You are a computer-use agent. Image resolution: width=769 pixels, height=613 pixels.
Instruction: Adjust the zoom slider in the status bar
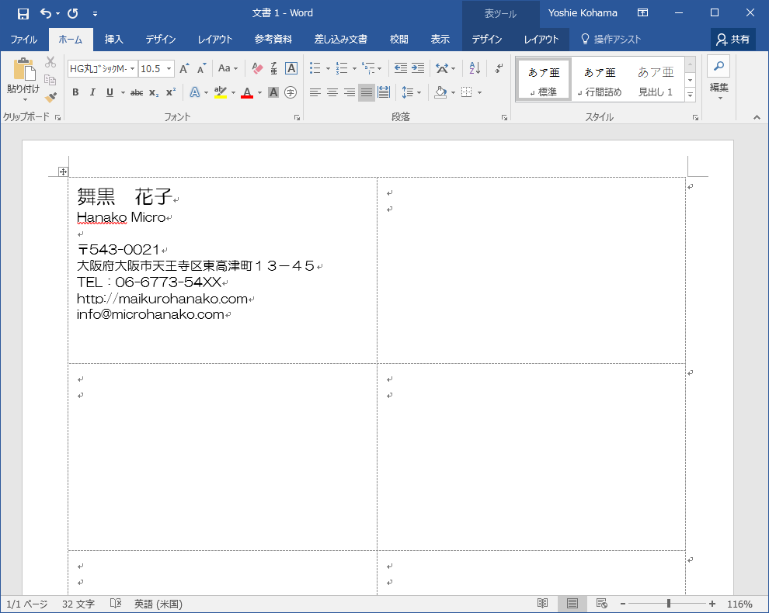point(666,603)
